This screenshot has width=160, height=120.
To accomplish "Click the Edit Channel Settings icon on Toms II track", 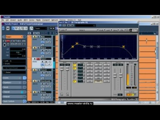I will point(50,73).
